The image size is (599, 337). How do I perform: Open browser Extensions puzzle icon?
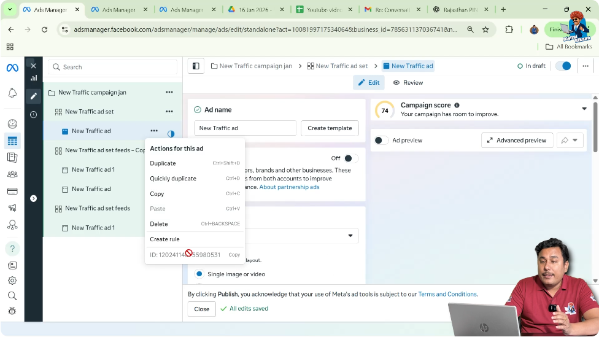(x=509, y=29)
